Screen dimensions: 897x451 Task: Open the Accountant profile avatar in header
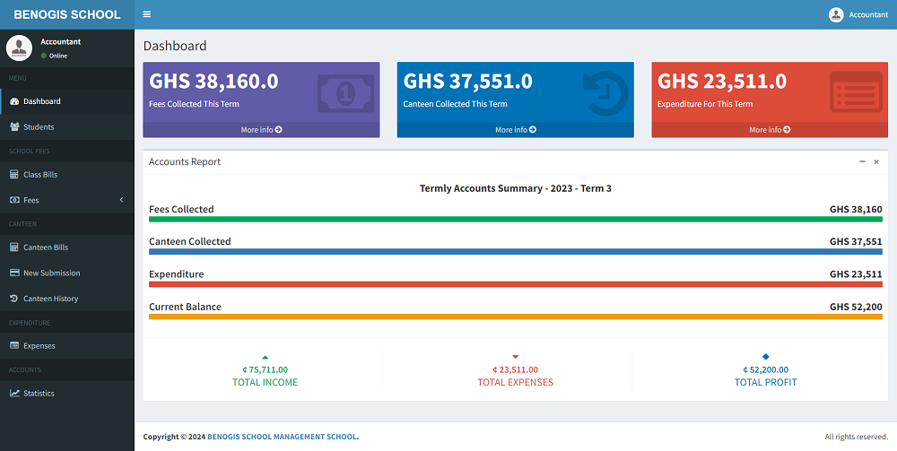[836, 14]
